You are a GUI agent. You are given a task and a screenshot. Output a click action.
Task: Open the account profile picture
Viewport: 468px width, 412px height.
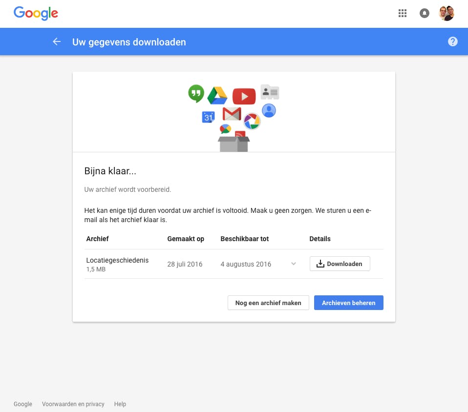[x=447, y=13]
